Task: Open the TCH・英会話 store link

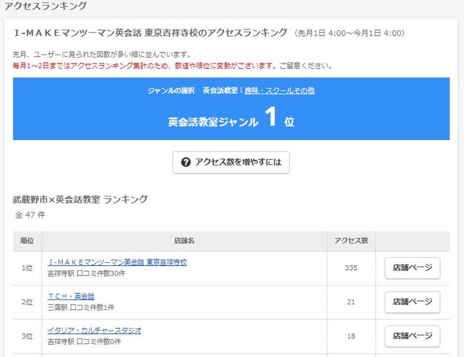Action: pyautogui.click(x=71, y=296)
